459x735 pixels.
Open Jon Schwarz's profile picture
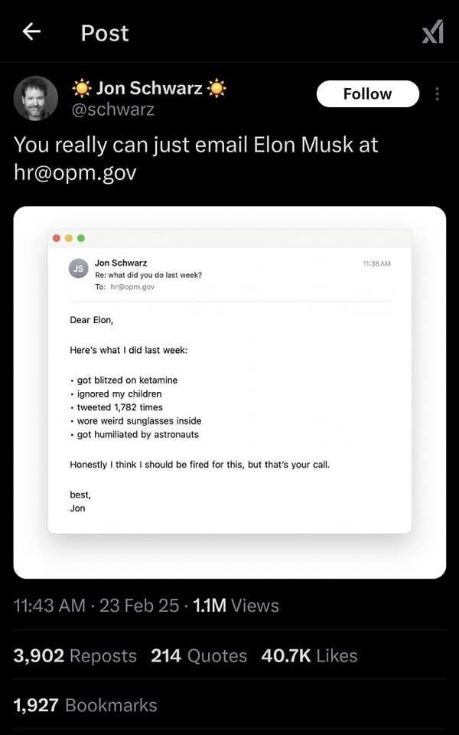pos(36,99)
